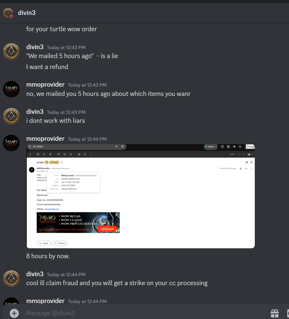Click divin3's avatar in the header

tap(8, 13)
